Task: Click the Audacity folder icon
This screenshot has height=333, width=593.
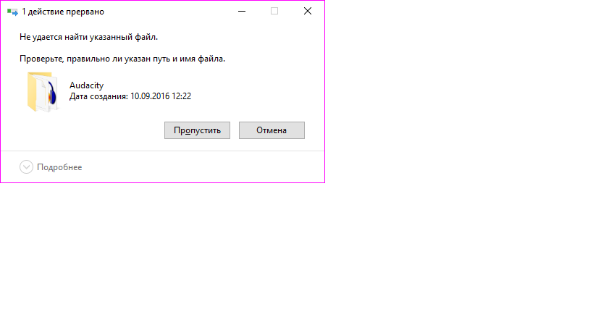Action: (42, 92)
